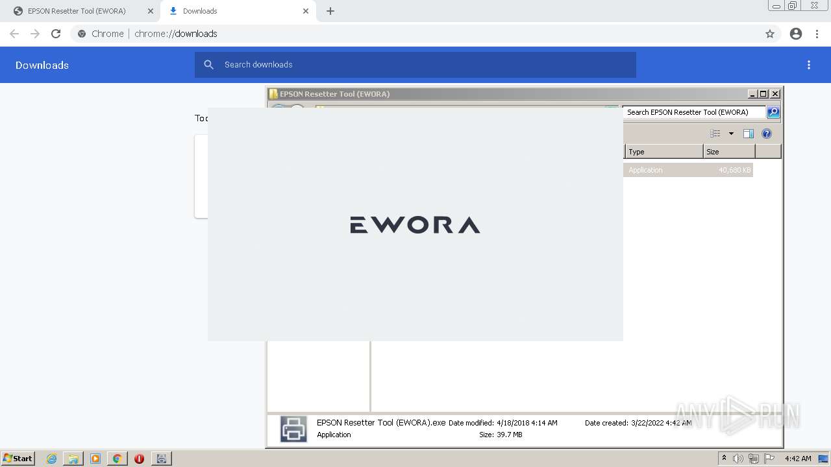Click the magnifier icon in Search downloads
831x467 pixels.
click(x=209, y=65)
